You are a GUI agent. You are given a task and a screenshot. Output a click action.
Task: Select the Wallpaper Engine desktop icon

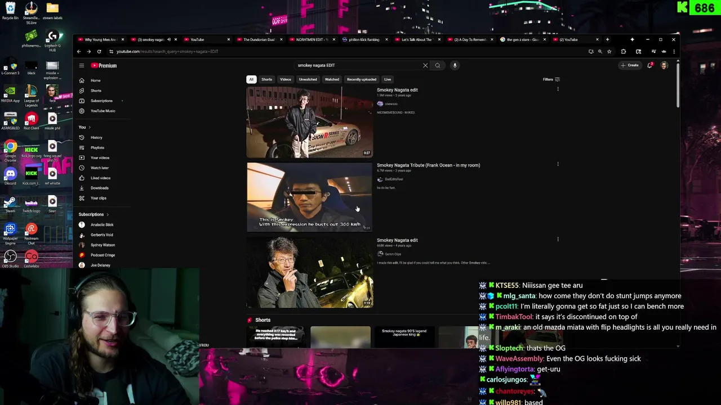[x=10, y=232]
